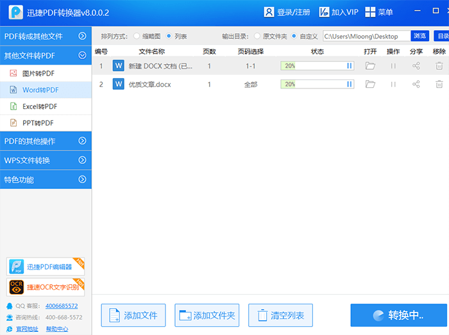Image resolution: width=449 pixels, height=335 pixels.
Task: Click 页数 column header
Action: coord(209,51)
